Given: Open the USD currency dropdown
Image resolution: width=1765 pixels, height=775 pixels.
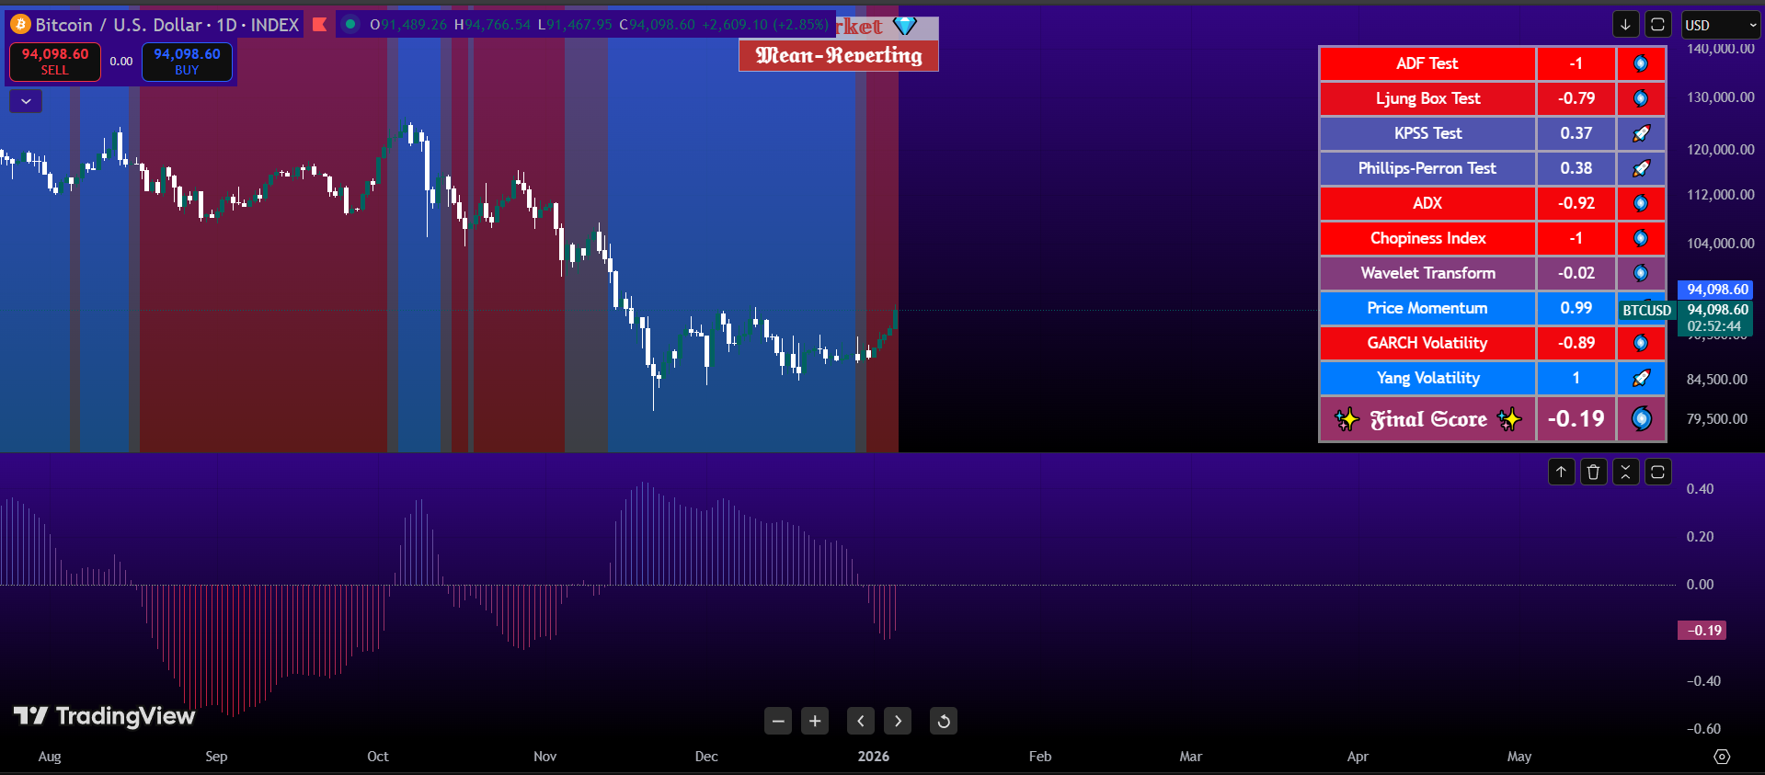Looking at the screenshot, I should pos(1718,25).
